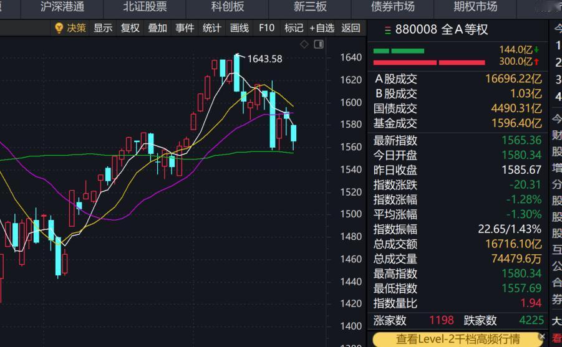
Task: Open F10 company information
Action: pos(266,28)
